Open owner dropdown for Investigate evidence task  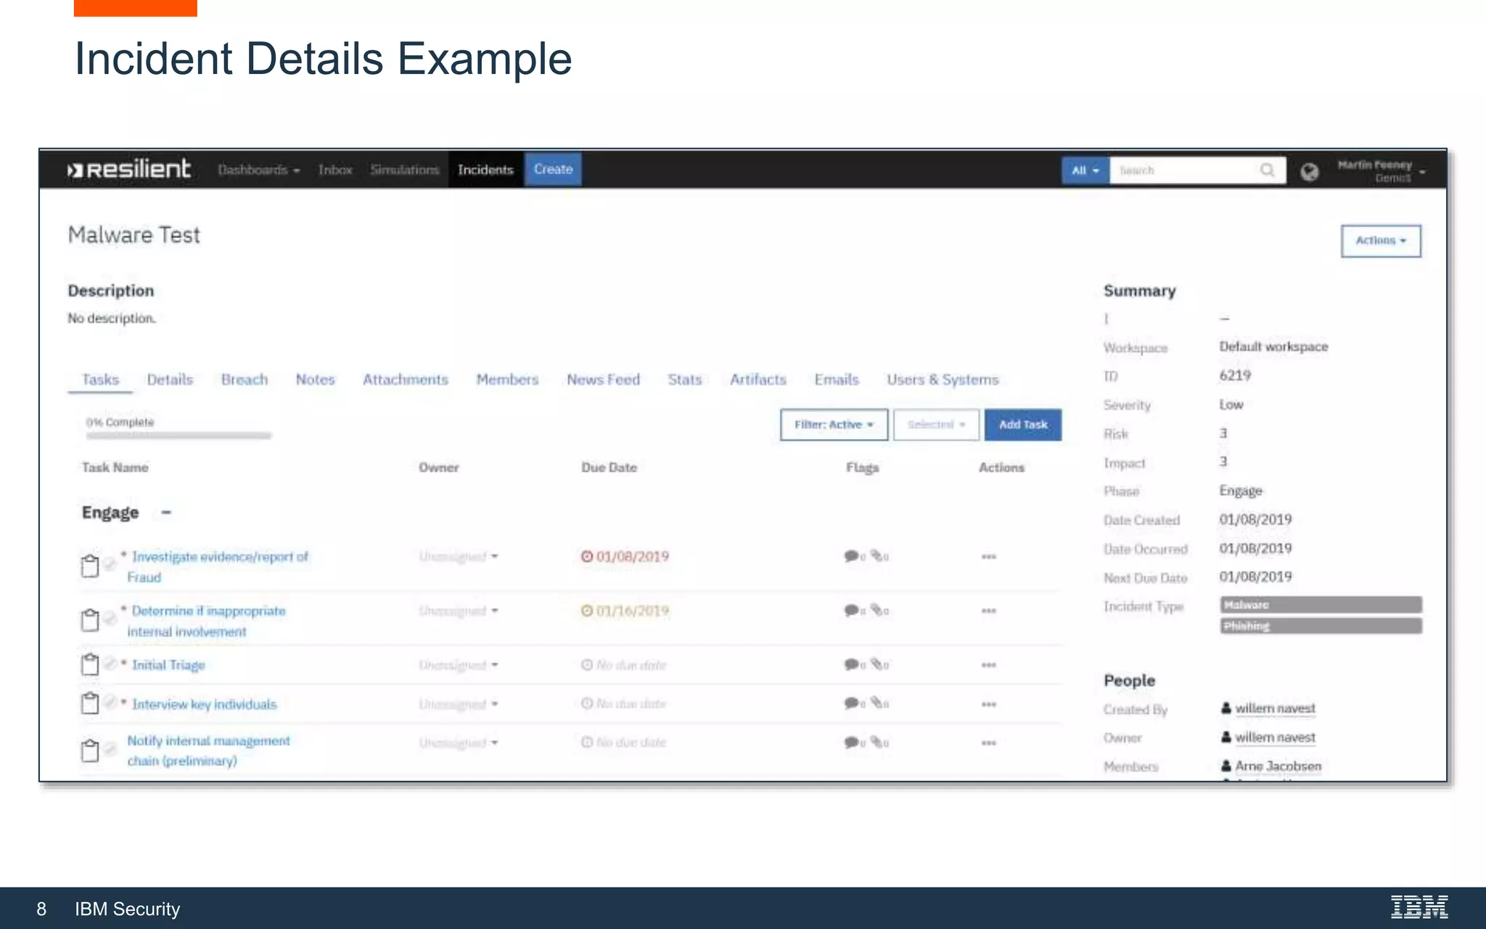pos(459,557)
